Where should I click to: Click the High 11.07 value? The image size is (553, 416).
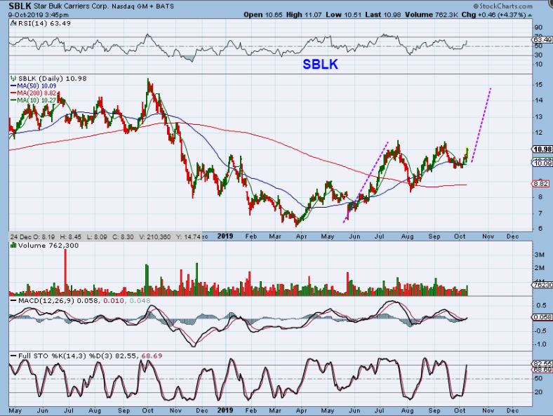pyautogui.click(x=304, y=15)
